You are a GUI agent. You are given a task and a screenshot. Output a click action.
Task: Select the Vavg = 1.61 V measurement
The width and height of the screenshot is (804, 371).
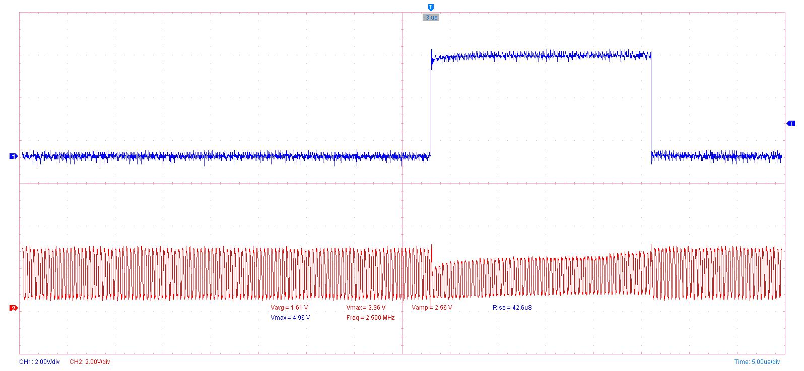(289, 308)
